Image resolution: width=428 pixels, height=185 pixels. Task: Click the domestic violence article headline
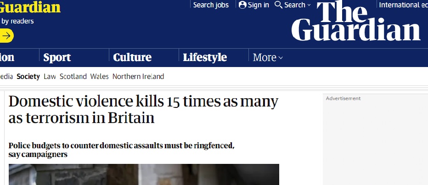[143, 109]
